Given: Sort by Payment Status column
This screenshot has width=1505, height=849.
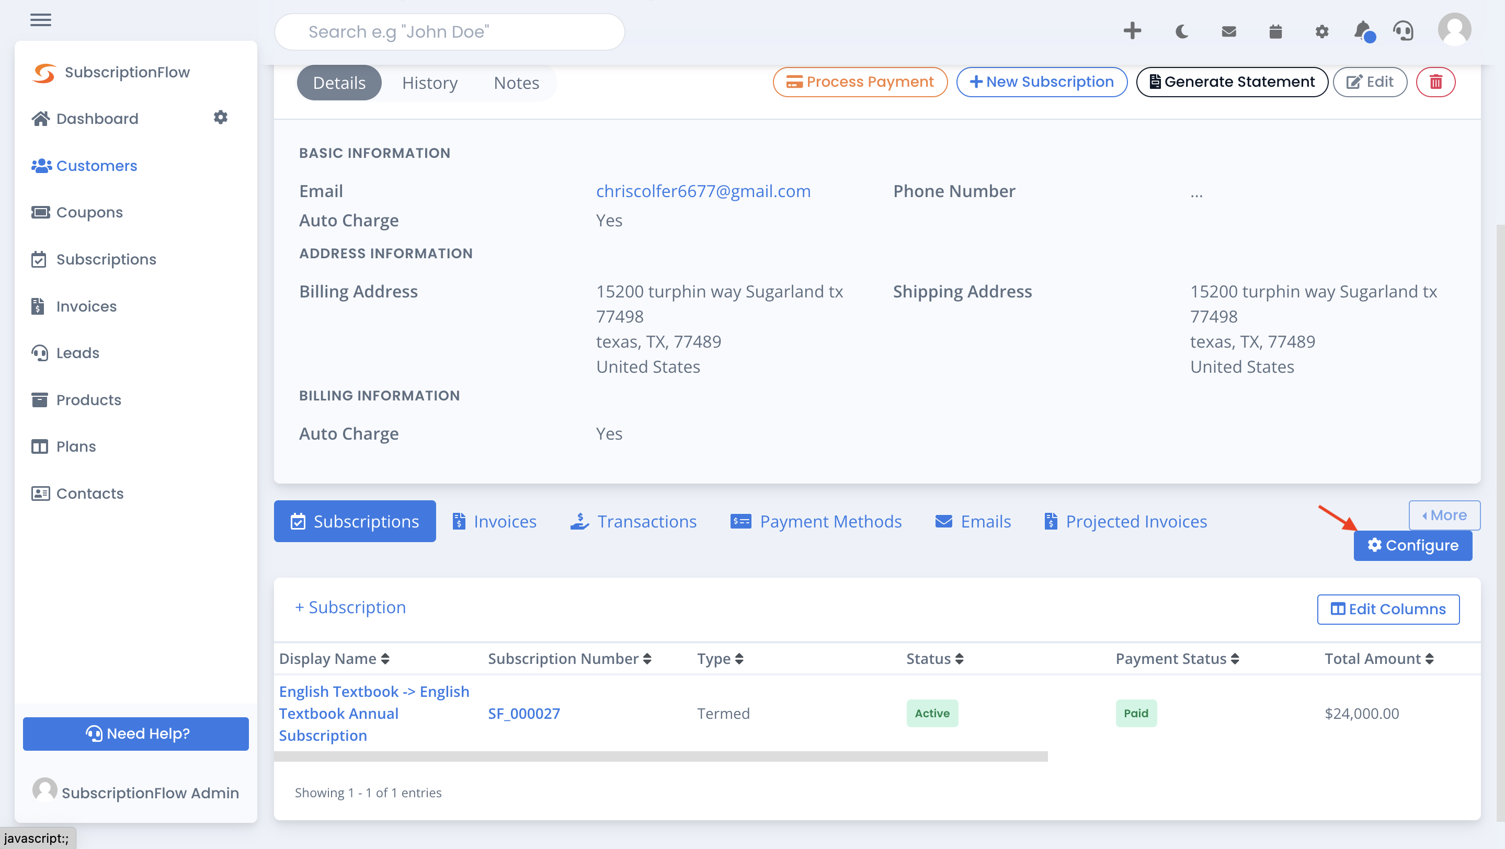Looking at the screenshot, I should click(1177, 659).
